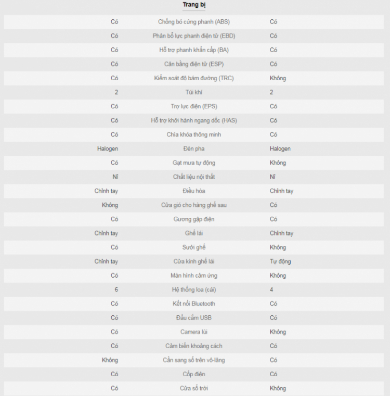Select Hỗ trợ phanh khẩn cấp (BA) label
This screenshot has height=396, width=390.
[x=194, y=50]
